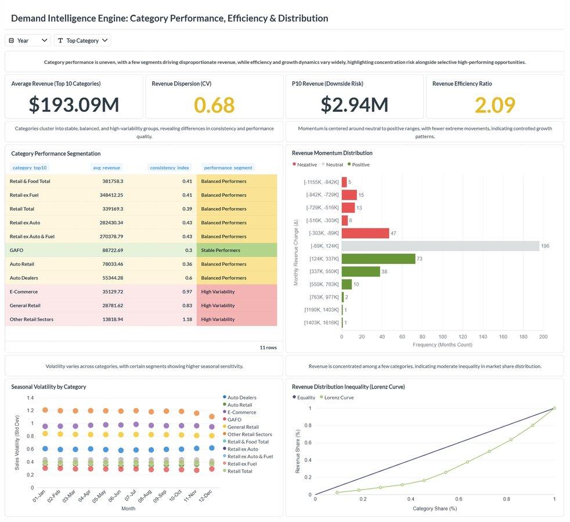Click Other Retail Sectors dot for 01-Jan
This screenshot has width=570, height=522.
45,409
